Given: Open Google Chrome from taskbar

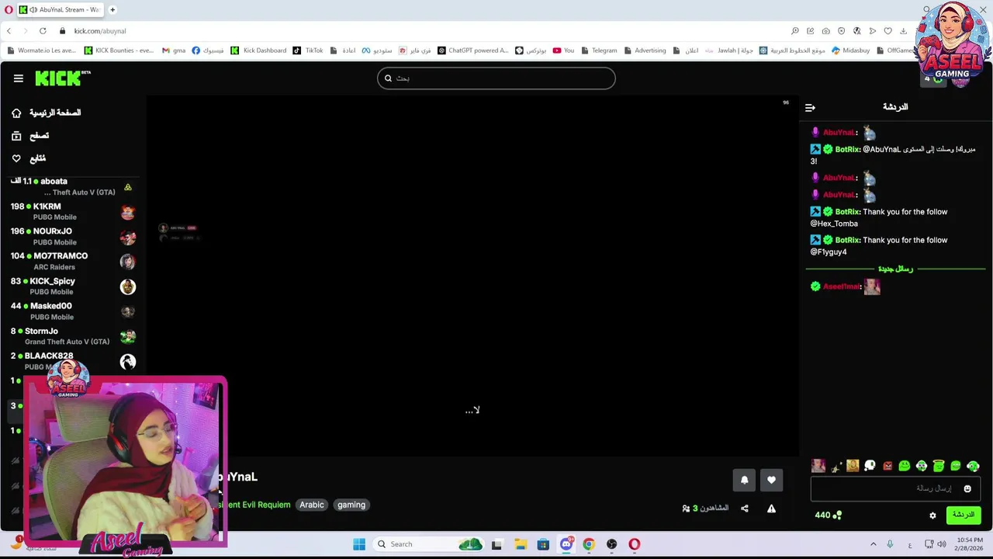Looking at the screenshot, I should tap(589, 544).
